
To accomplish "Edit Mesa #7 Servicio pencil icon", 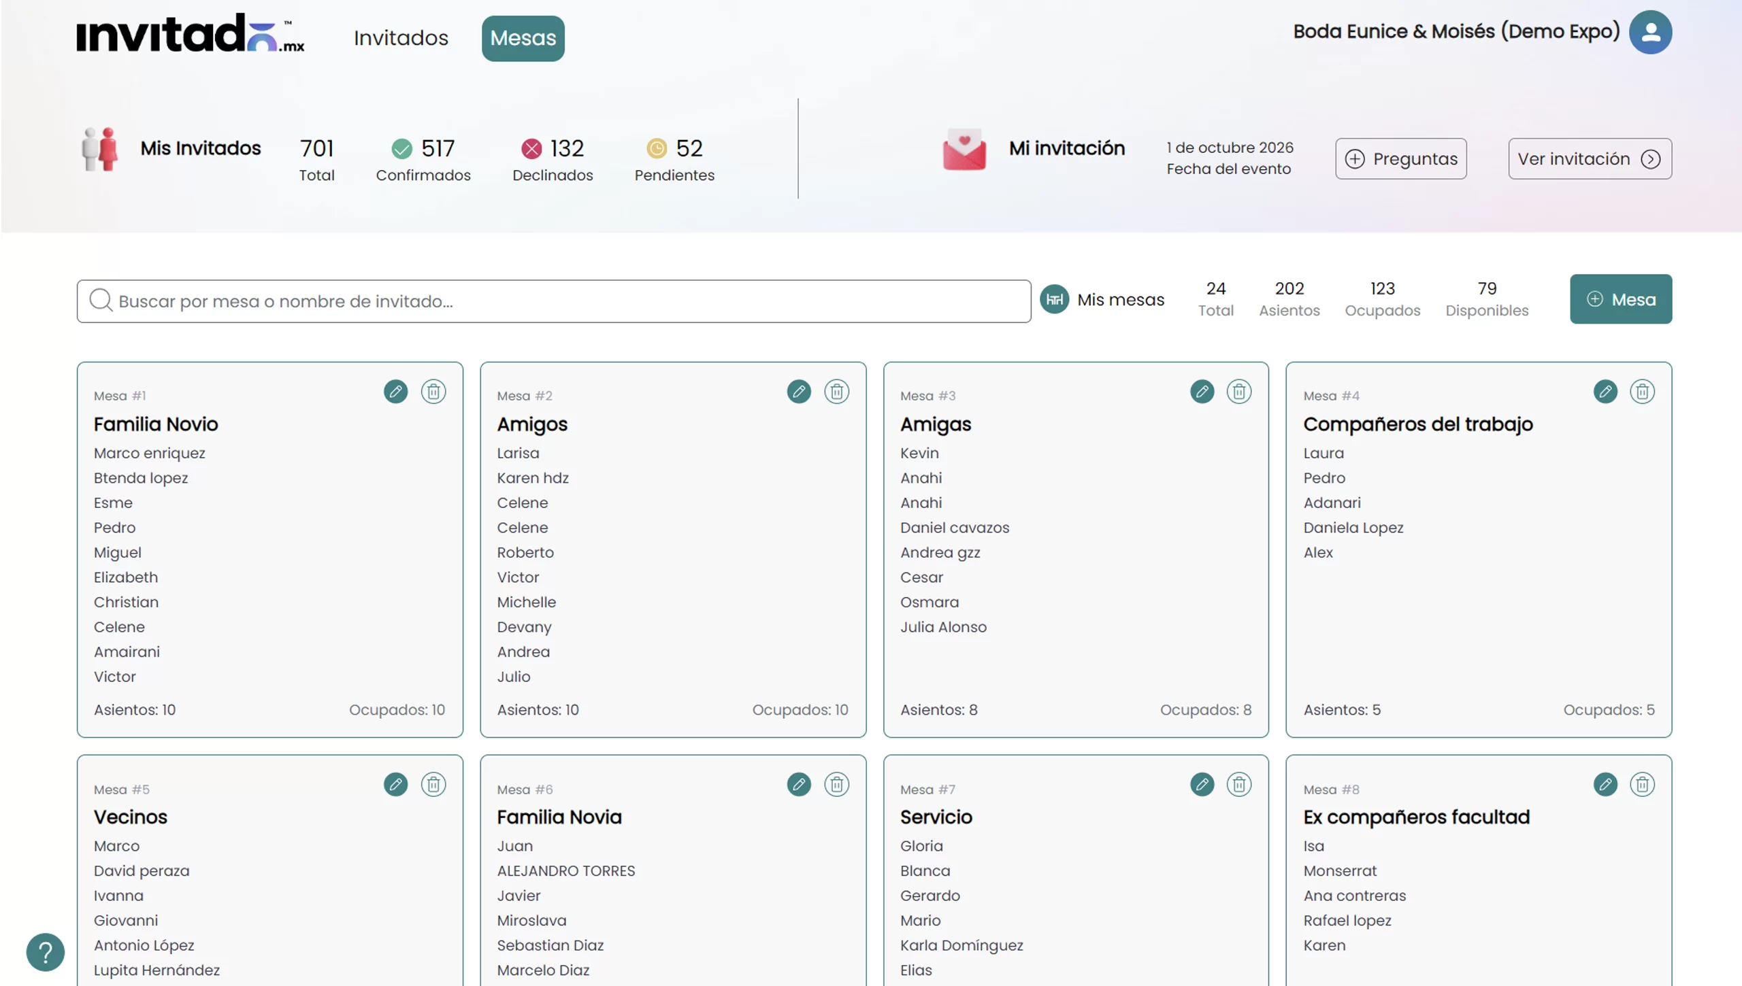I will click(1202, 785).
